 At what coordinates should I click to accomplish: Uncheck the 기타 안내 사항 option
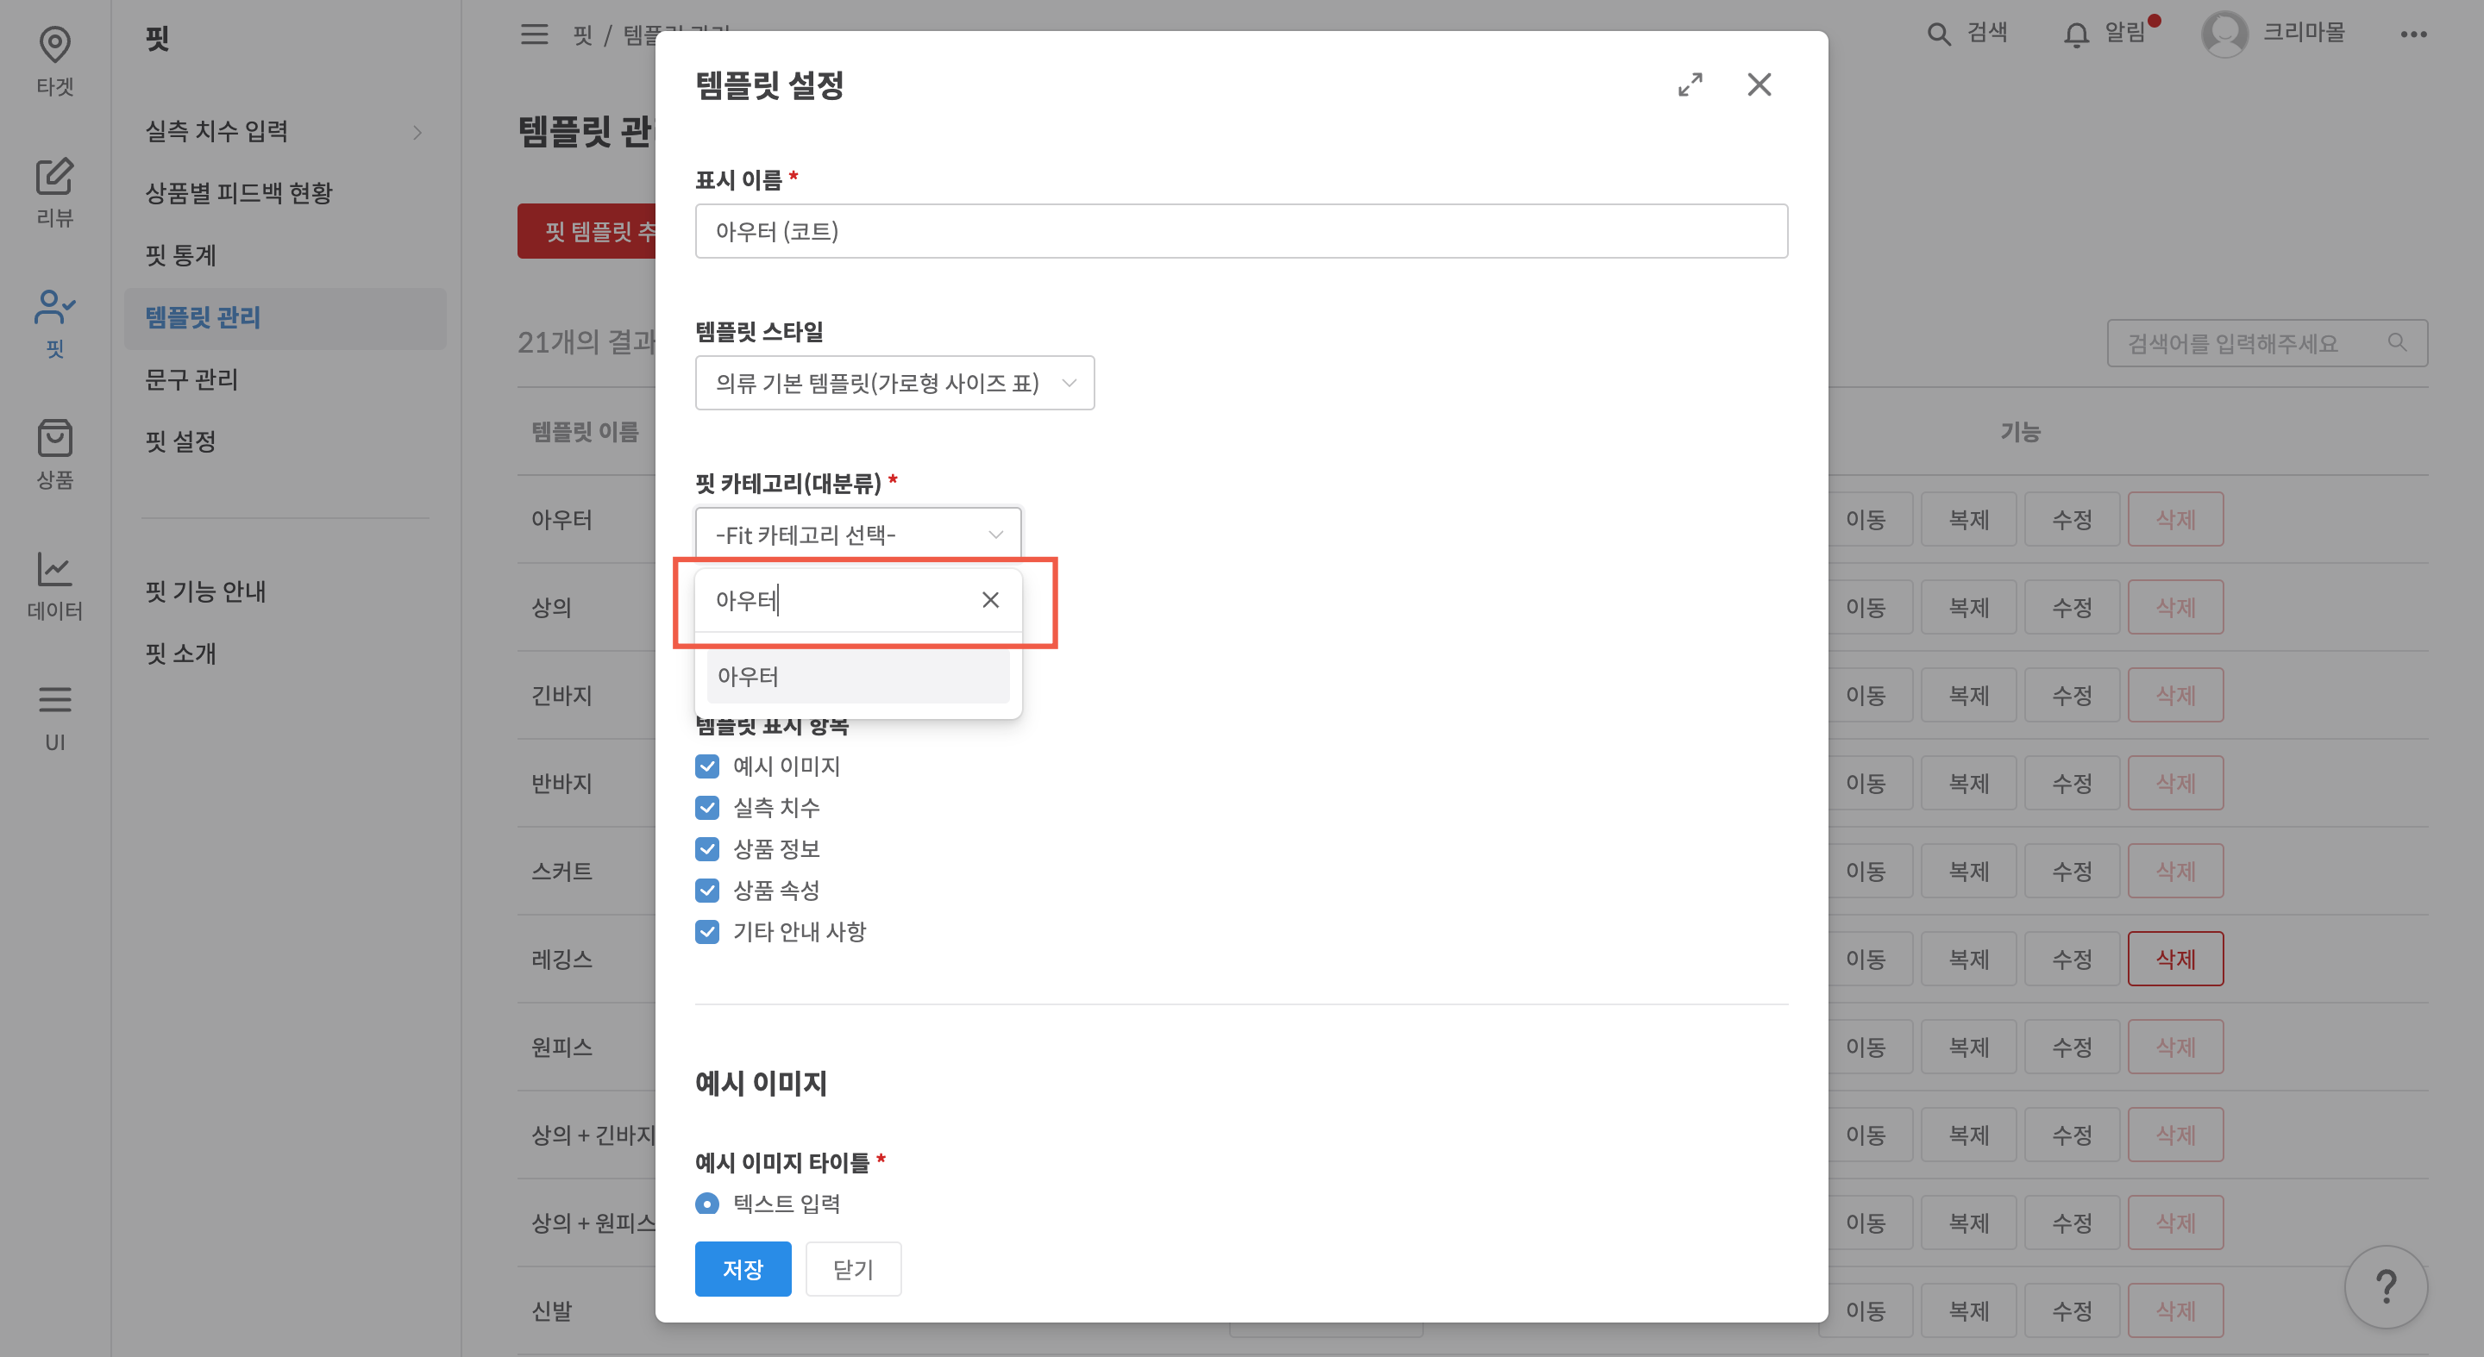[x=707, y=931]
